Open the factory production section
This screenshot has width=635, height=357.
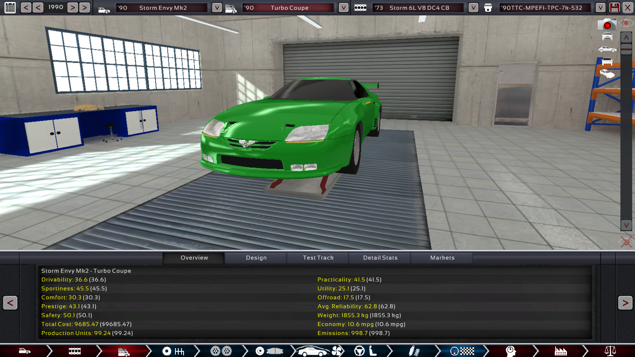(x=560, y=351)
